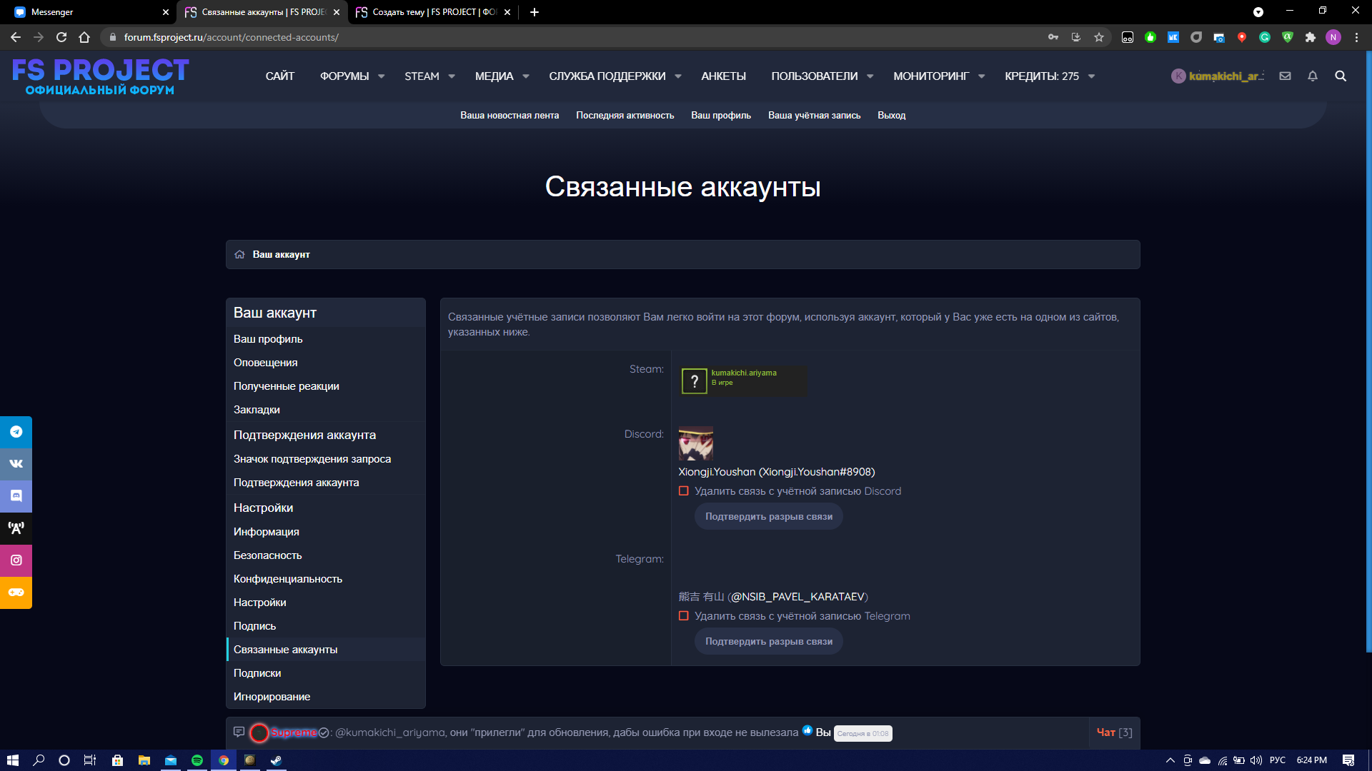Expand the СЛУЖБА ПОДДЕРЖКИ dropdown arrow
Viewport: 1372px width, 771px height.
pos(678,76)
